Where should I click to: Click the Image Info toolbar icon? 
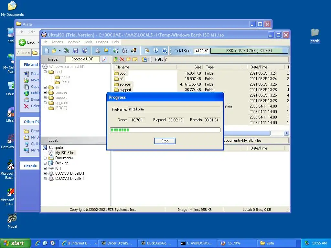[x=156, y=51]
